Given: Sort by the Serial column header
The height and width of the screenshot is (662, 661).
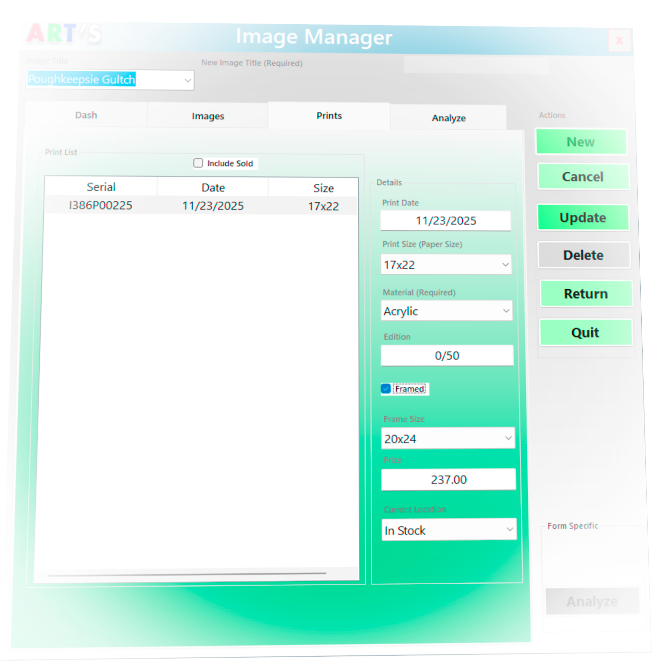Looking at the screenshot, I should 101,187.
